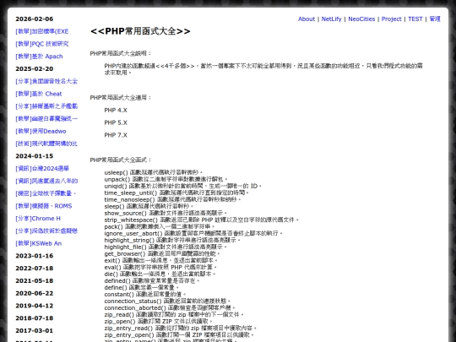This screenshot has height=342, width=456.
Task: Open the 管理 link in the header
Action: pos(435,19)
